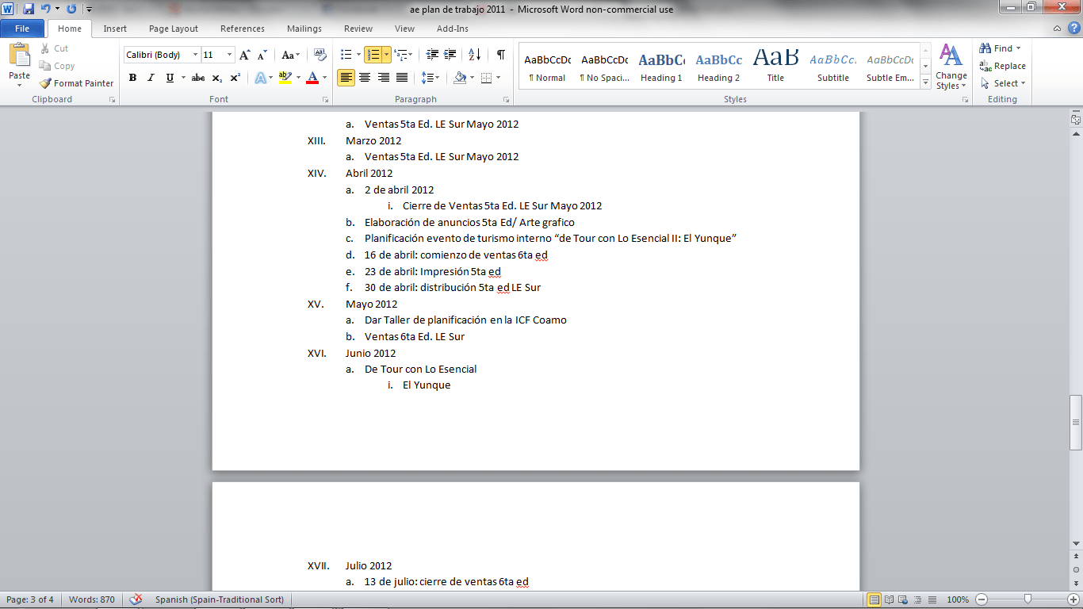This screenshot has width=1083, height=609.
Task: Open the Change Styles button
Action: 951,67
